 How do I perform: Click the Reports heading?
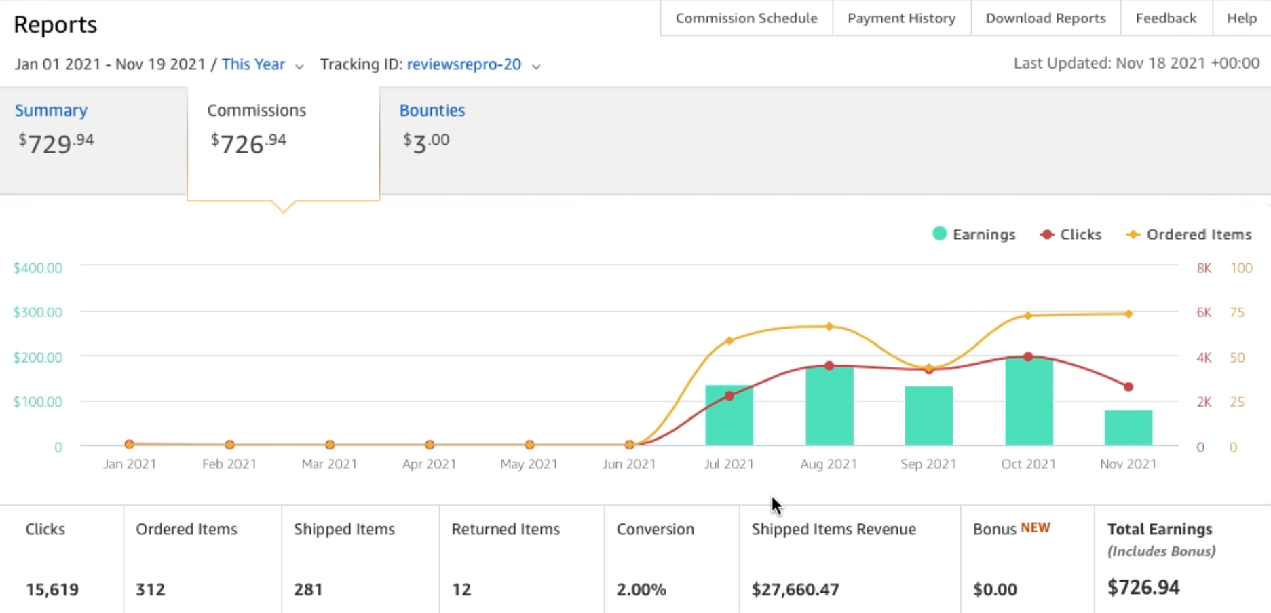pyautogui.click(x=56, y=24)
